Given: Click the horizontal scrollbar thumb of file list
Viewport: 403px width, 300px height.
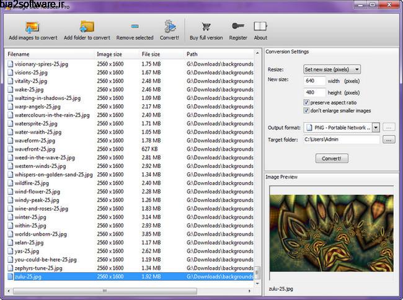Looking at the screenshot, I should (x=105, y=291).
